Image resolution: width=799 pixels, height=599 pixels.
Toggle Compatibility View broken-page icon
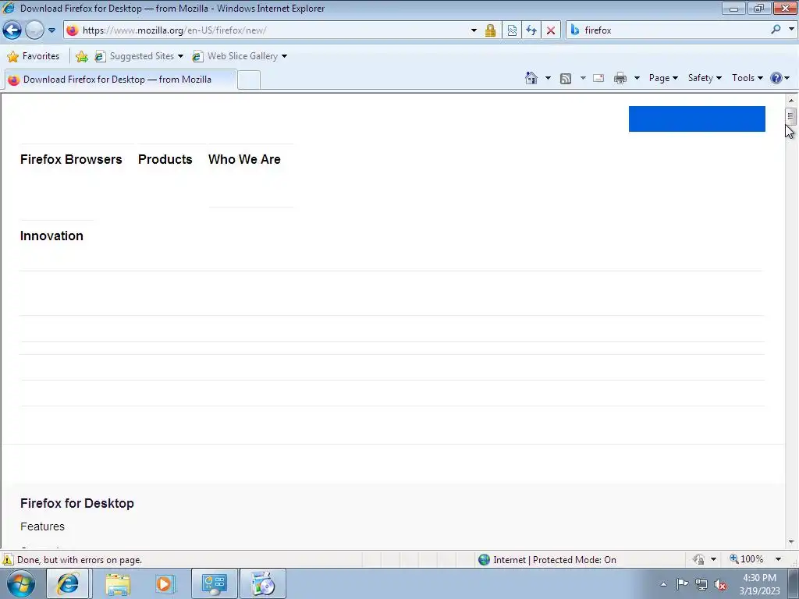coord(512,30)
